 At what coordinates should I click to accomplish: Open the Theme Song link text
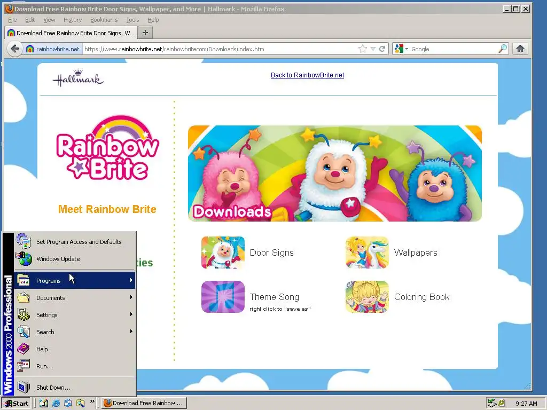(x=275, y=297)
